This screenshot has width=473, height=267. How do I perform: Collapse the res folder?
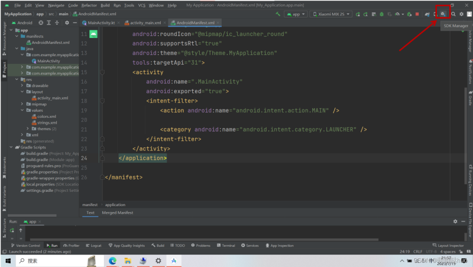point(17,79)
